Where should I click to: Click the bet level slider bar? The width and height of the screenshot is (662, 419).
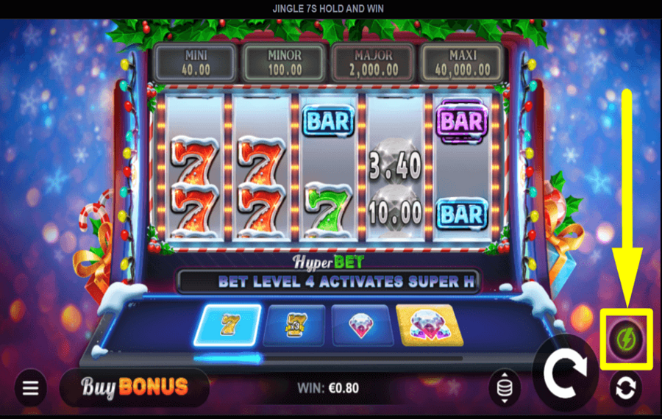(x=328, y=359)
